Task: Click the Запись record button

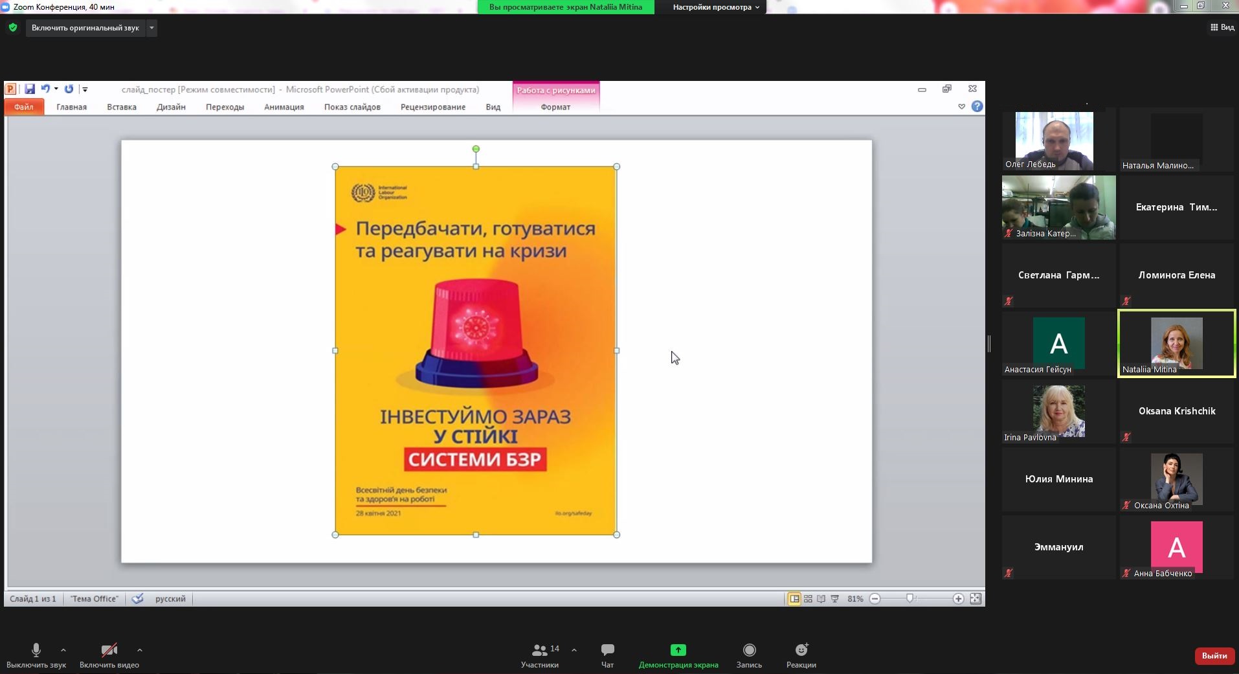Action: (749, 655)
